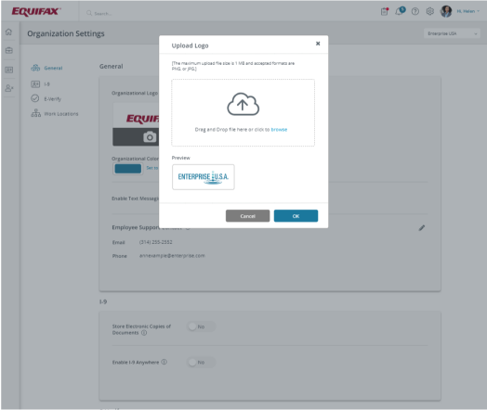Click the Enterprise USA logo preview thumbnail
Viewport: 487px width, 410px height.
tap(204, 177)
